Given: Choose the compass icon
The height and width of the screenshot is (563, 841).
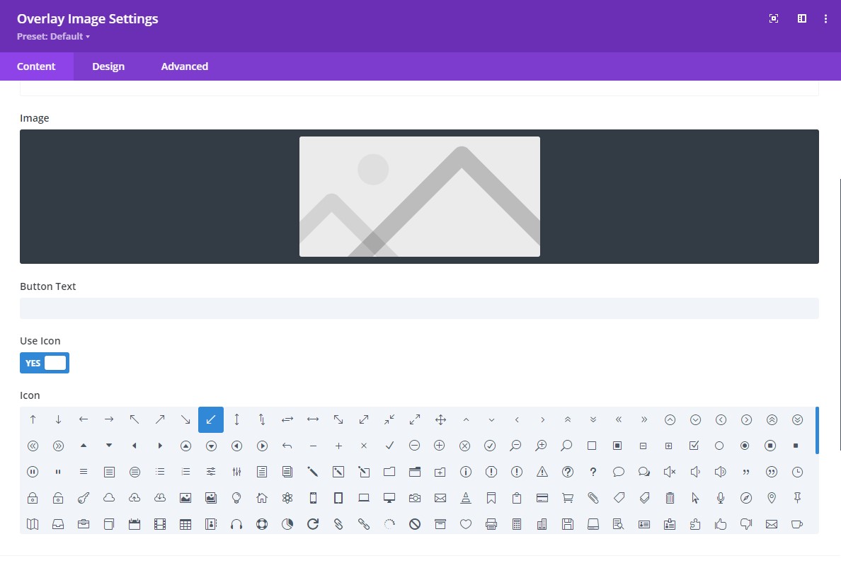Looking at the screenshot, I should pos(746,498).
